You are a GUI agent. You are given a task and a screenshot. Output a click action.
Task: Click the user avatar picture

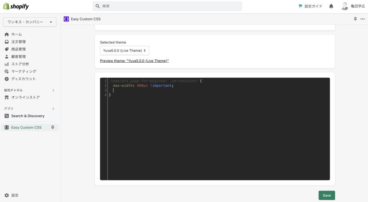click(345, 6)
